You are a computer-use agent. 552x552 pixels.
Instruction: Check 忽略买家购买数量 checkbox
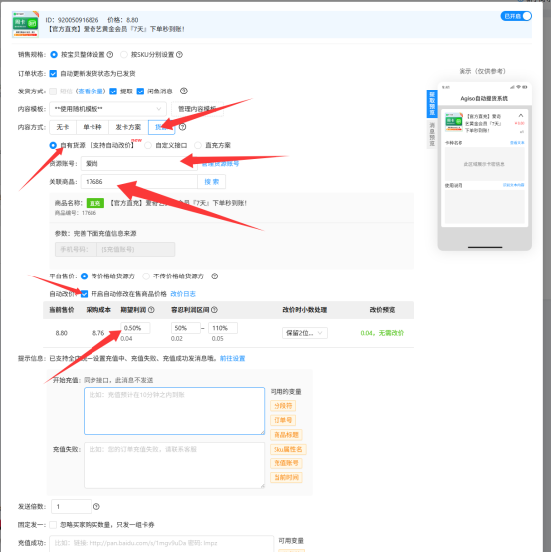(53, 525)
